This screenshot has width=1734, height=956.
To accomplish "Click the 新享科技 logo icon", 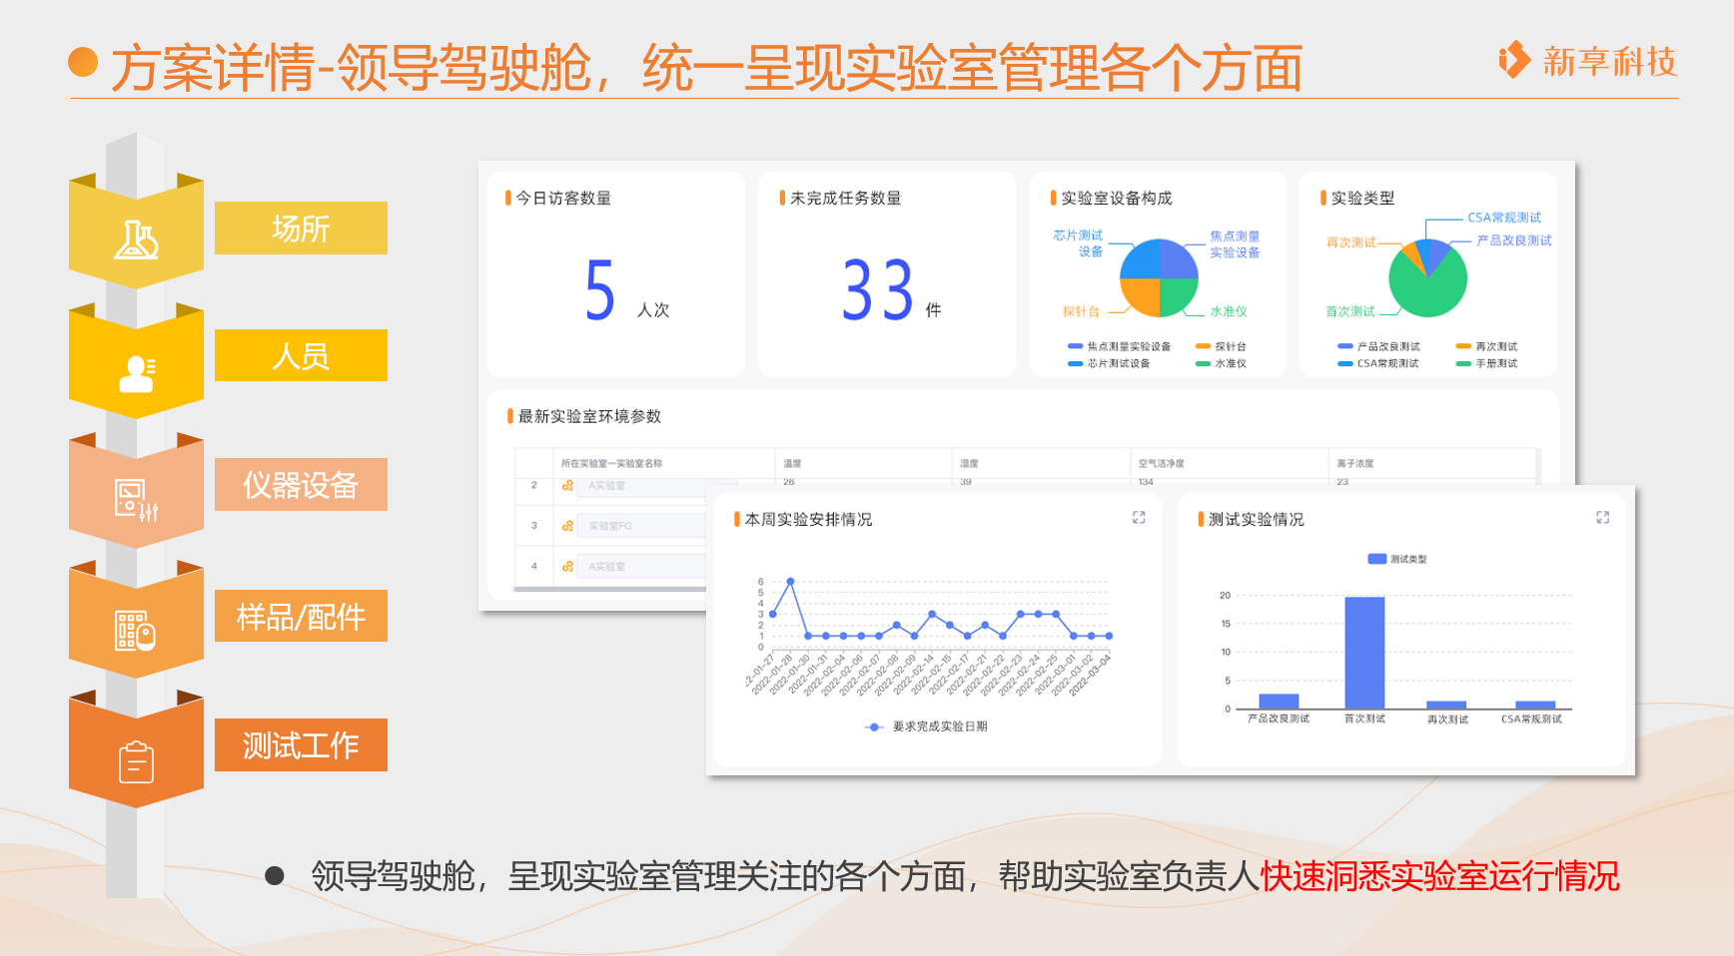I will pyautogui.click(x=1514, y=60).
